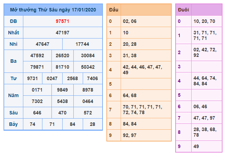
Task: Click the special prize number 97571
Action: (x=63, y=21)
